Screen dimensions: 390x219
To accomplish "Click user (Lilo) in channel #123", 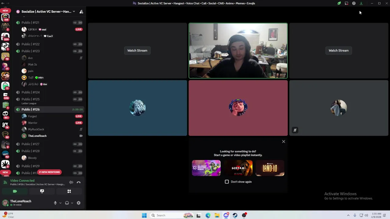I will (x=52, y=84).
